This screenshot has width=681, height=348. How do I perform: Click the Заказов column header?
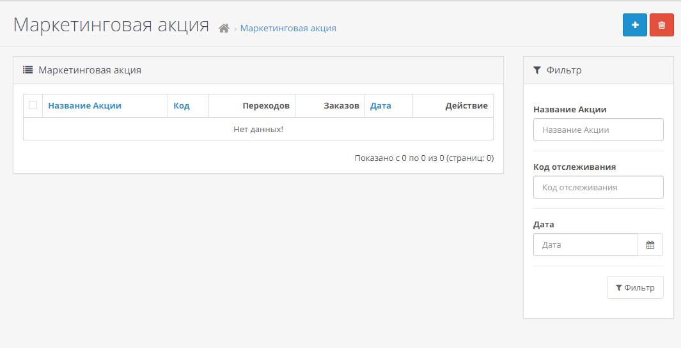[341, 106]
